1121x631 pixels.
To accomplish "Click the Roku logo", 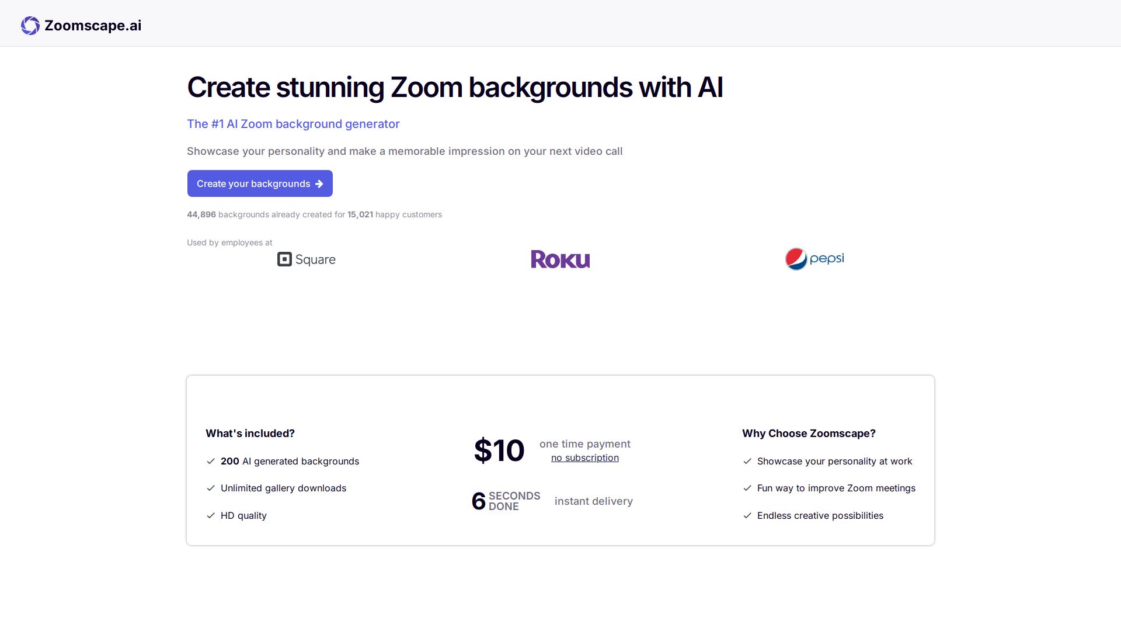I will pyautogui.click(x=560, y=259).
